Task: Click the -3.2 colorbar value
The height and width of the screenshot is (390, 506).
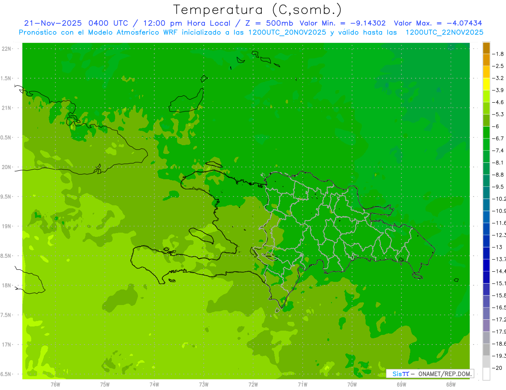Action: 498,78
